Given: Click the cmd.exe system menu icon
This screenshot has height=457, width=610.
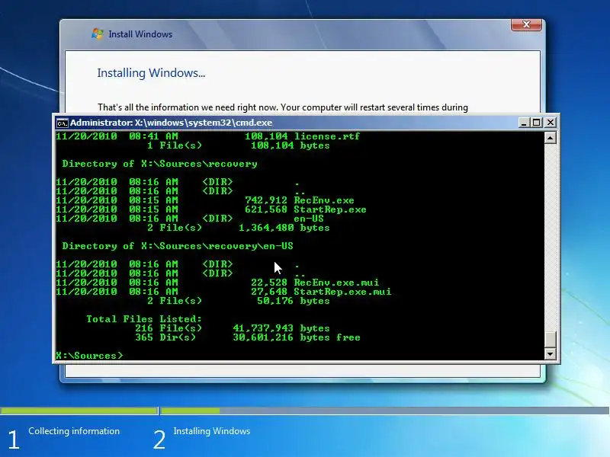Looking at the screenshot, I should [62, 123].
